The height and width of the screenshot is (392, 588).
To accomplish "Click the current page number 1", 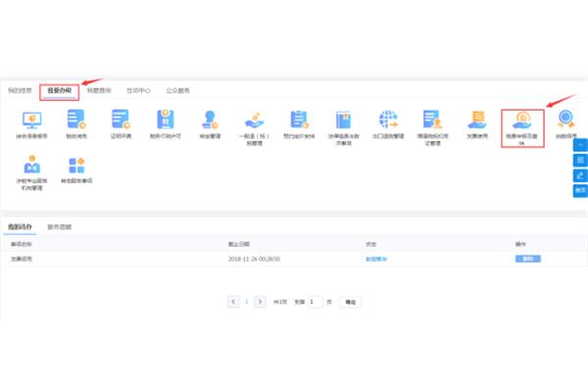I will (x=246, y=302).
